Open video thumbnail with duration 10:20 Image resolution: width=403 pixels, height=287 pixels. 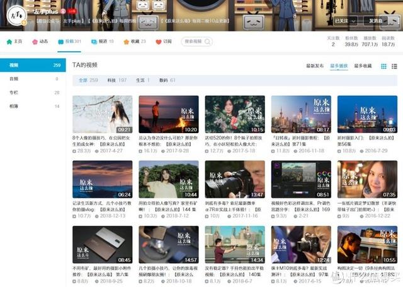point(169,114)
